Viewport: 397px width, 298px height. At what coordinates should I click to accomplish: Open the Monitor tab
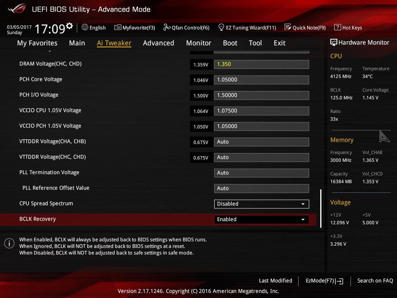(x=198, y=43)
